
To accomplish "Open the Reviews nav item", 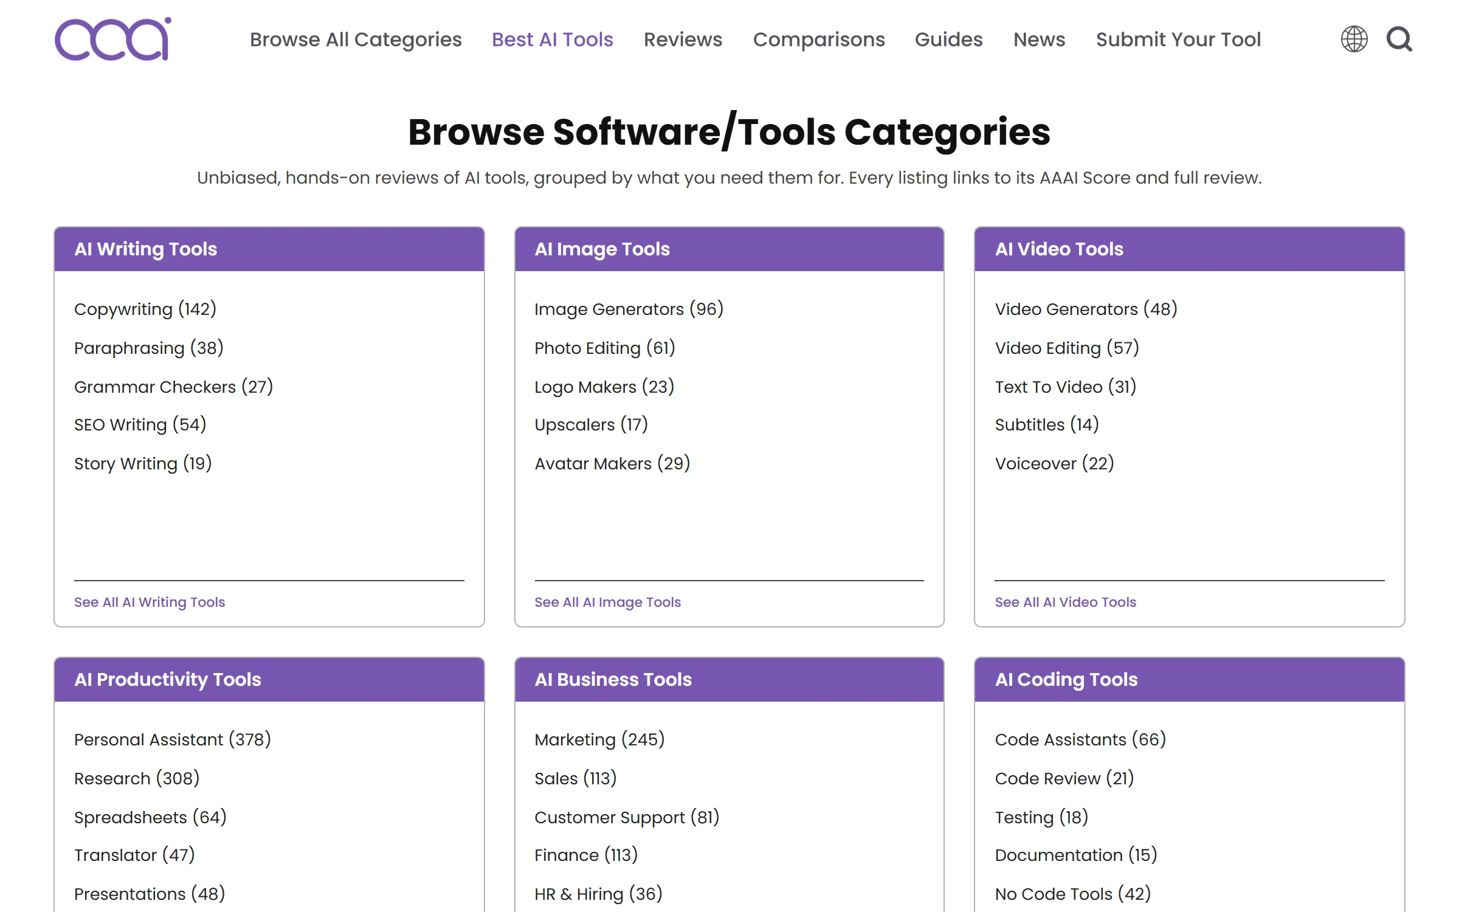I will pos(683,40).
